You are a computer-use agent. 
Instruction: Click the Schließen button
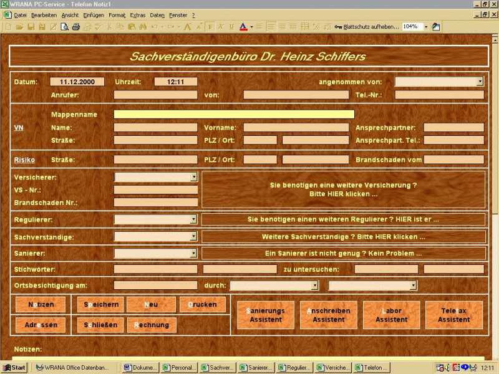click(100, 325)
